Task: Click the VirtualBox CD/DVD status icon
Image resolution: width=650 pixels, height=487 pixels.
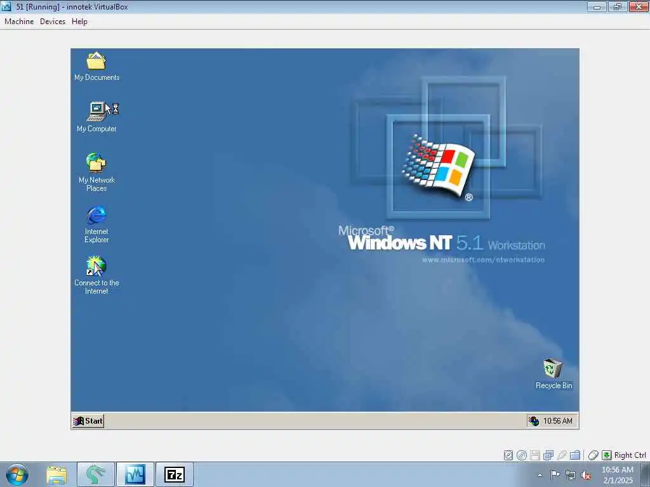Action: tap(522, 455)
